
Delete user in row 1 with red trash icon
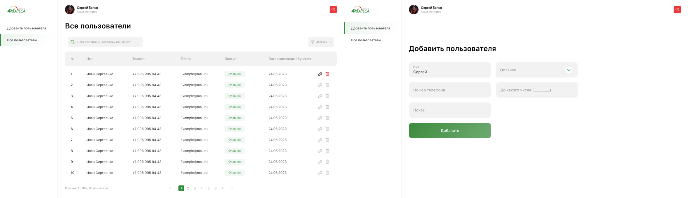click(x=327, y=74)
